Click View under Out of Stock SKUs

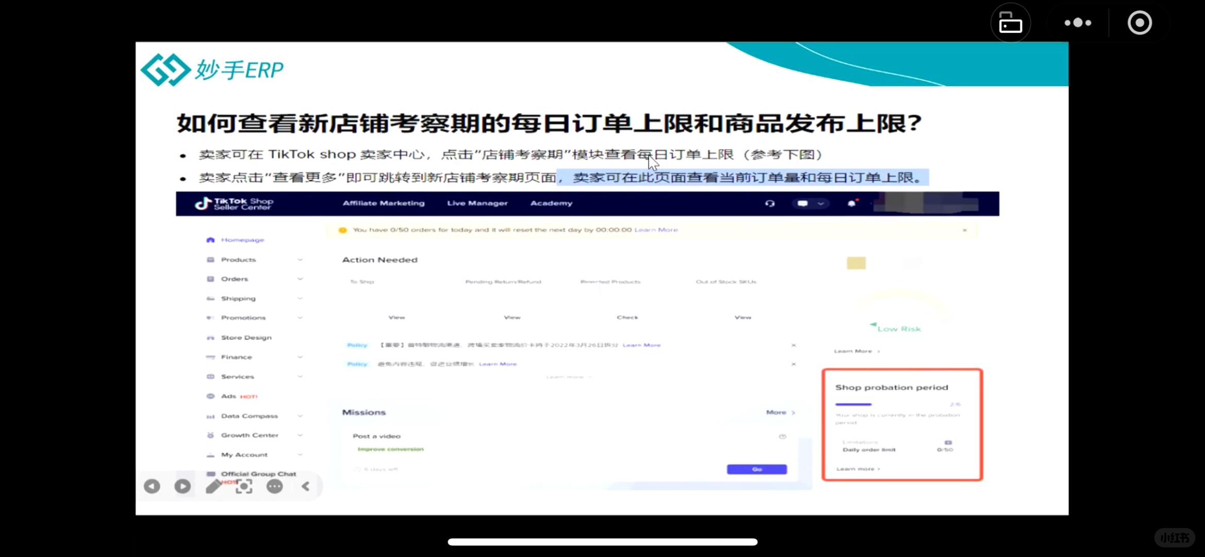[743, 317]
